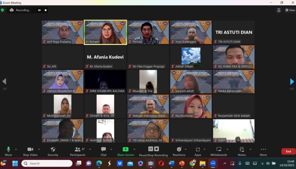Pause the recording from the top indicator

[39, 10]
